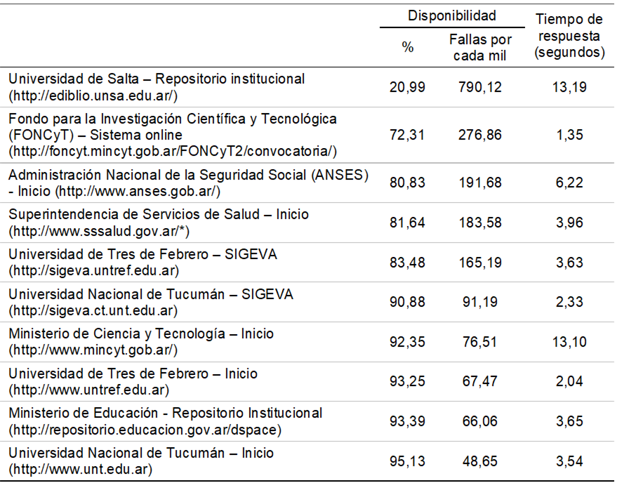The width and height of the screenshot is (617, 483).
Task: Select the Fallas por cada mil header
Action: (481, 48)
